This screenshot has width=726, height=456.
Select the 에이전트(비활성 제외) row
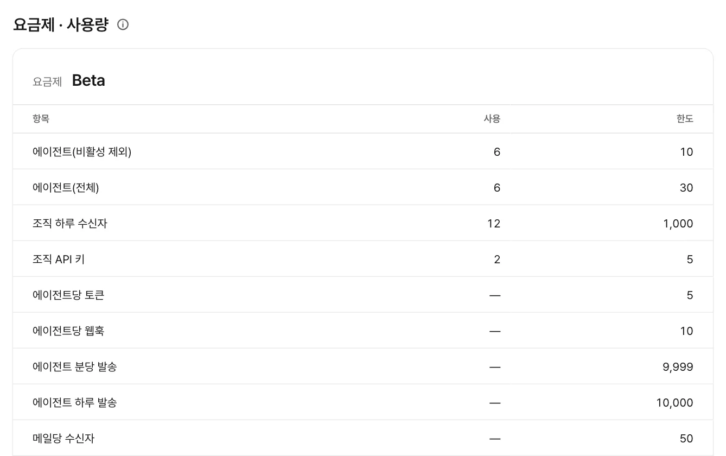pos(363,151)
